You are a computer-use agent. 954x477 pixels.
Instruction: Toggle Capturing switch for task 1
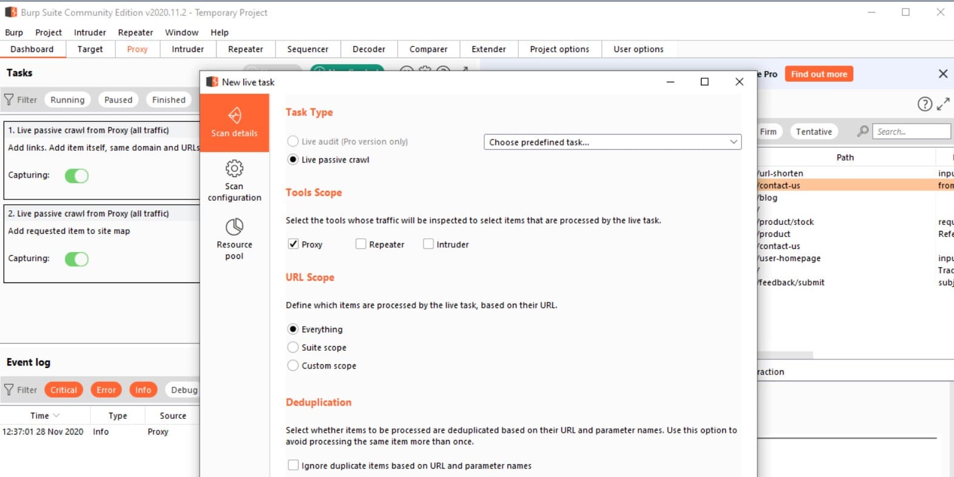coord(76,176)
